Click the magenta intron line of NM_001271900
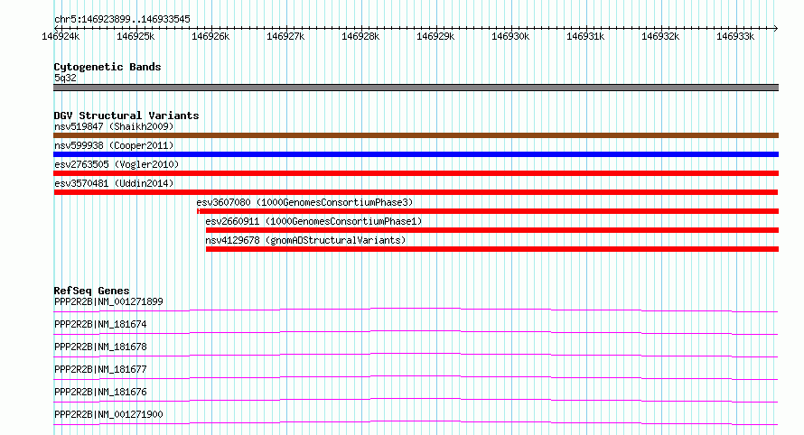Image resolution: width=804 pixels, height=435 pixels. point(416,421)
